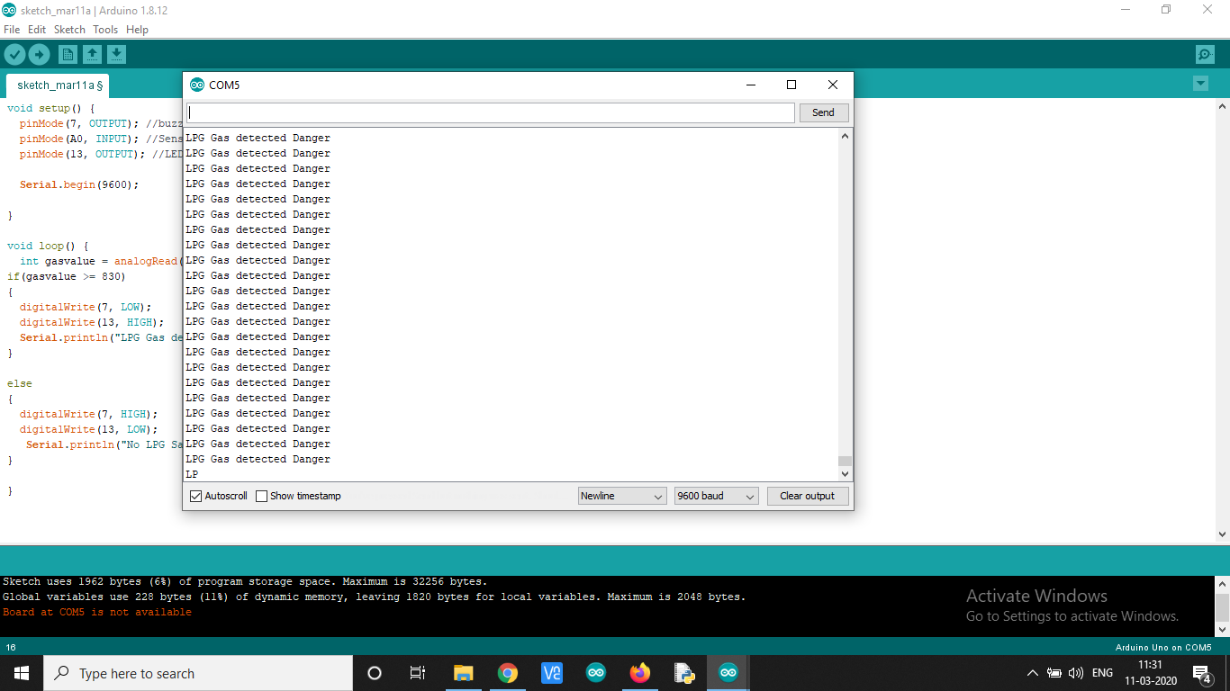Viewport: 1230px width, 691px height.
Task: Open the Newline line-ending dropdown
Action: (621, 496)
